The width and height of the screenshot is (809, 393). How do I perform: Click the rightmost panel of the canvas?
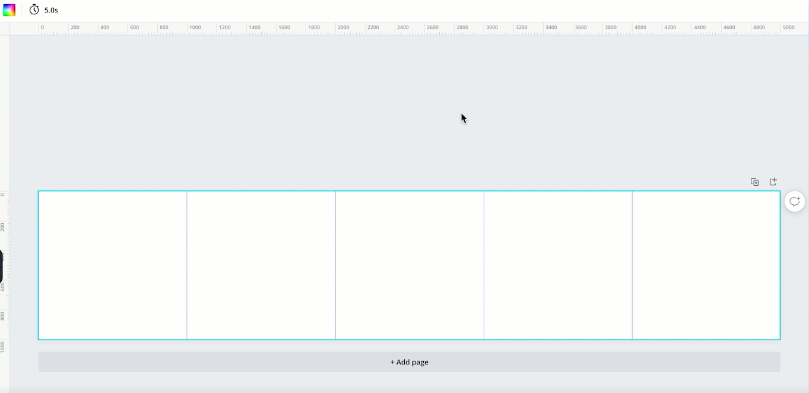(x=706, y=265)
